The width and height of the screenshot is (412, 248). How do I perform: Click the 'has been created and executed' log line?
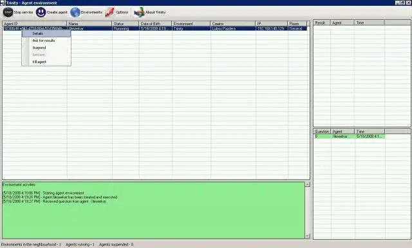pyautogui.click(x=60, y=197)
